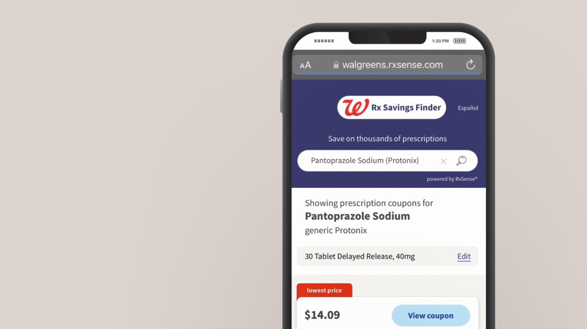Viewport: 587px width, 329px height.
Task: Tap the padlock icon in the address bar
Action: point(336,64)
